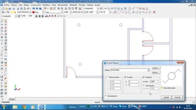
Task: Click the Zoom in magnifier icon
Action: [x=58, y=9]
